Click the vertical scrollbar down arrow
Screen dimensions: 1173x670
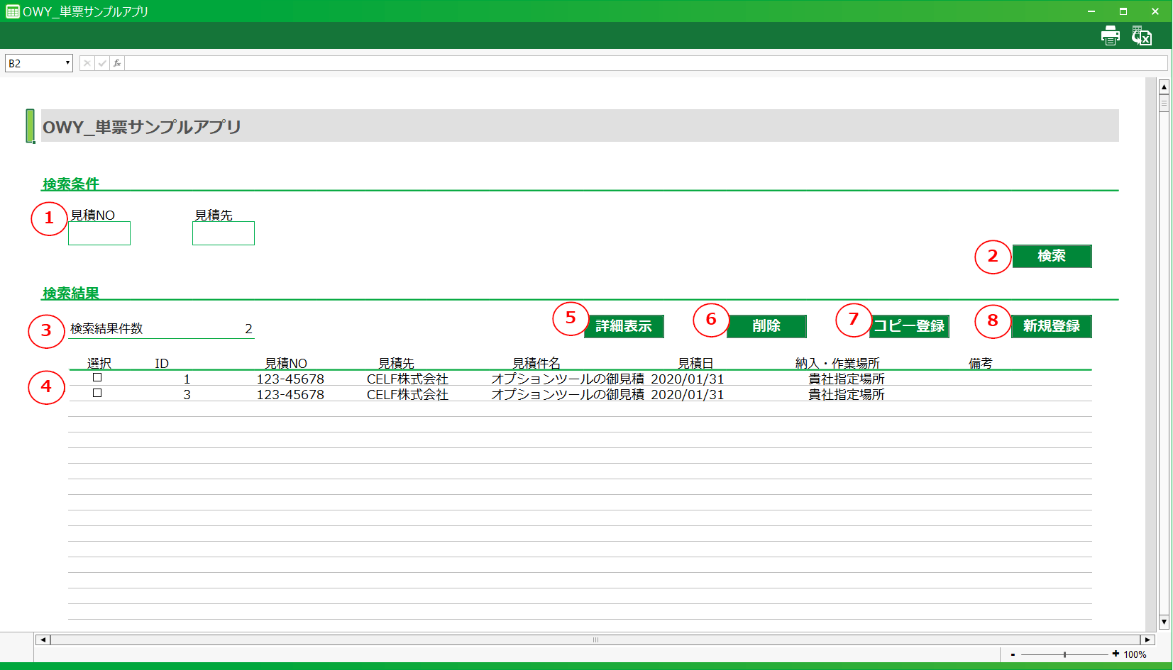(x=1164, y=622)
